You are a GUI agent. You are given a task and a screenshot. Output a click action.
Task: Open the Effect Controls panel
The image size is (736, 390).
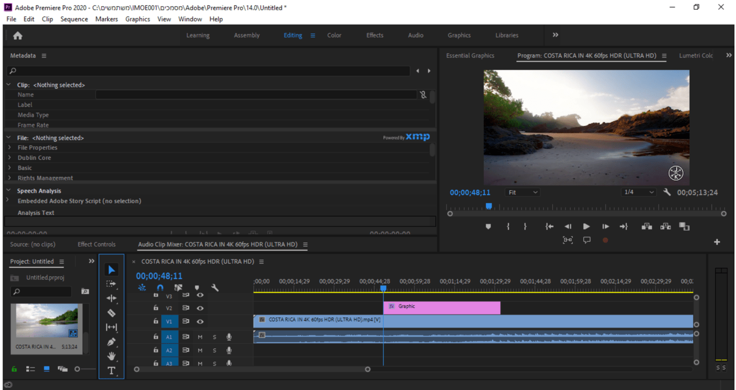tap(96, 245)
